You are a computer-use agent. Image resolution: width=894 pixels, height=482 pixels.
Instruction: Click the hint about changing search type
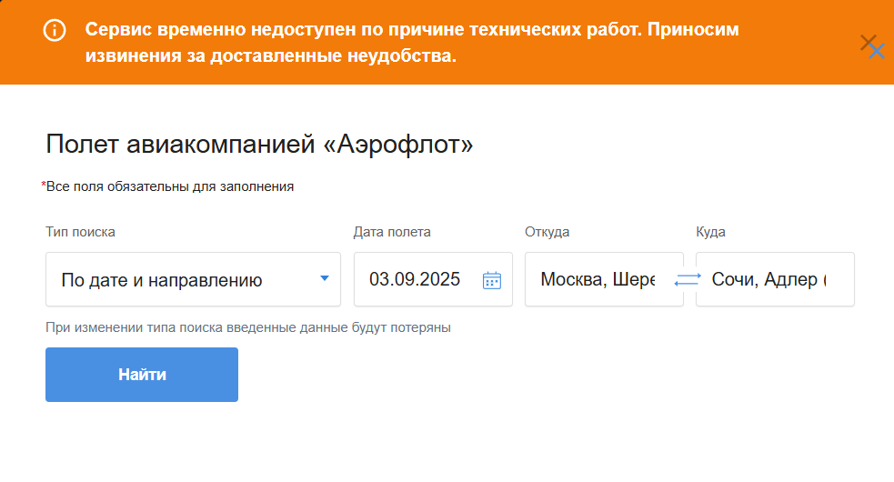[x=248, y=327]
